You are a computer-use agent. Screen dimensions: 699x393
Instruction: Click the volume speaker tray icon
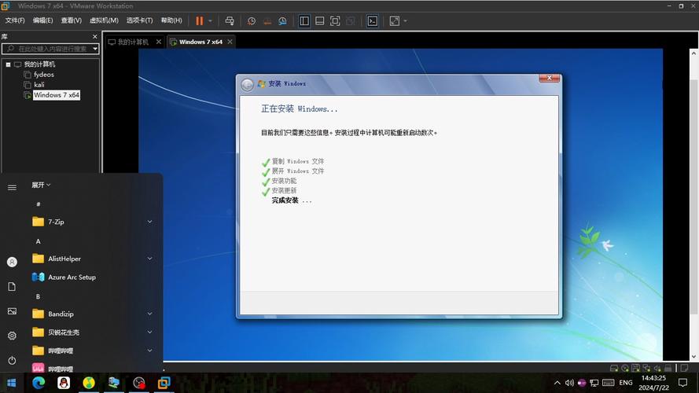click(x=569, y=383)
